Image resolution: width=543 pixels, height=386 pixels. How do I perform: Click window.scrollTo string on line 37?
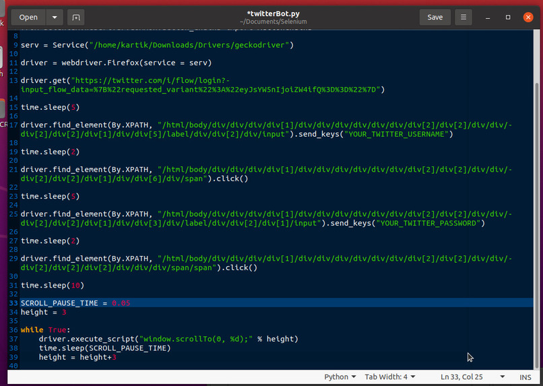click(195, 339)
